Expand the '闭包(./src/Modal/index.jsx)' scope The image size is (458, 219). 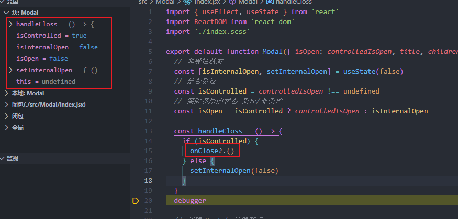6,105
